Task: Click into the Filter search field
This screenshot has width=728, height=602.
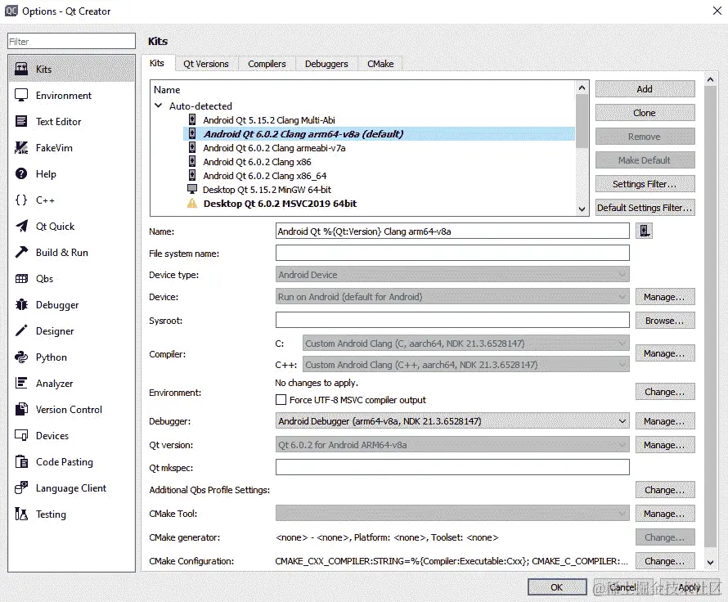Action: (71, 42)
